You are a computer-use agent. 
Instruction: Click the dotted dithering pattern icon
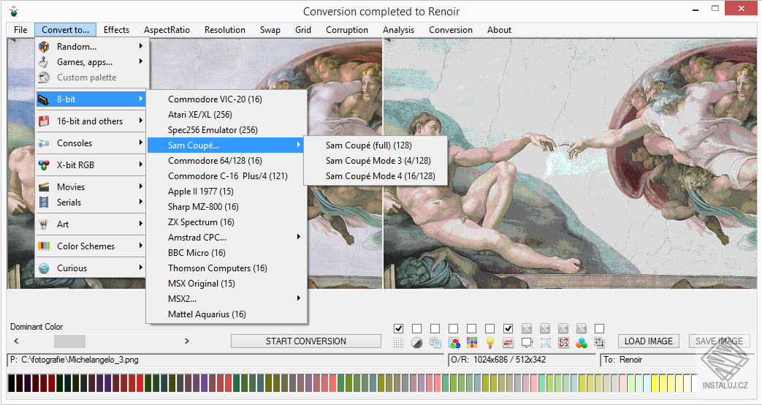tap(398, 342)
